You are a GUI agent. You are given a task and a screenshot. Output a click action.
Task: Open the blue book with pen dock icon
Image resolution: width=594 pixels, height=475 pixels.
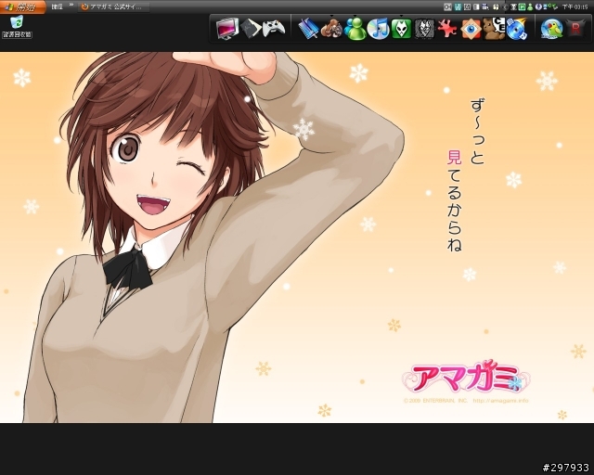click(309, 29)
